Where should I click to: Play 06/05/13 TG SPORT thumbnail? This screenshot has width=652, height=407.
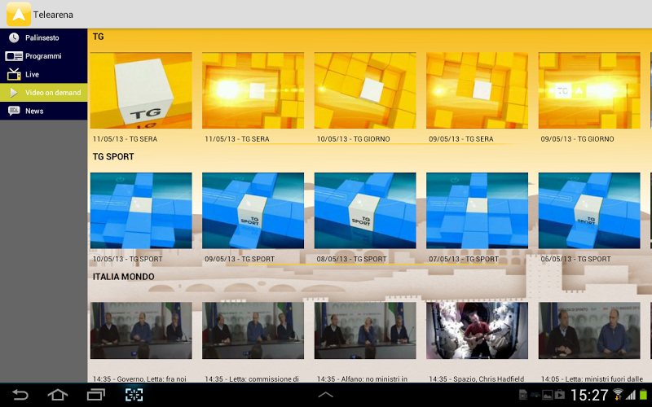(589, 211)
